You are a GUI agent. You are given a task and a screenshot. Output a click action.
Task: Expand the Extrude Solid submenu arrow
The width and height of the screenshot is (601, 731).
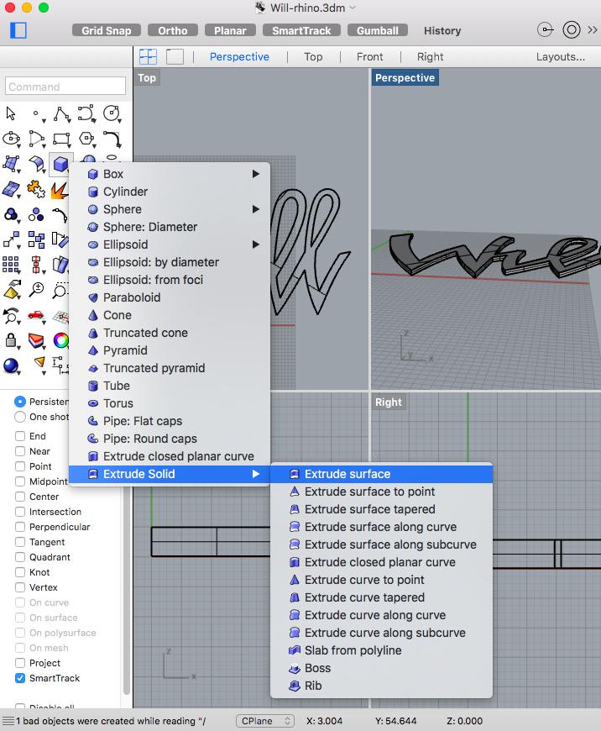coord(255,474)
